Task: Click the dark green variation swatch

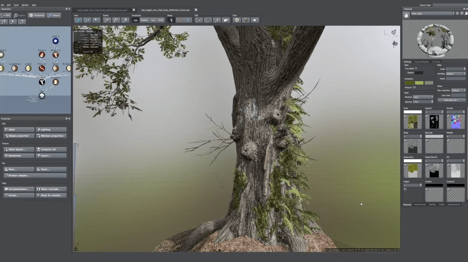Action: (409, 83)
